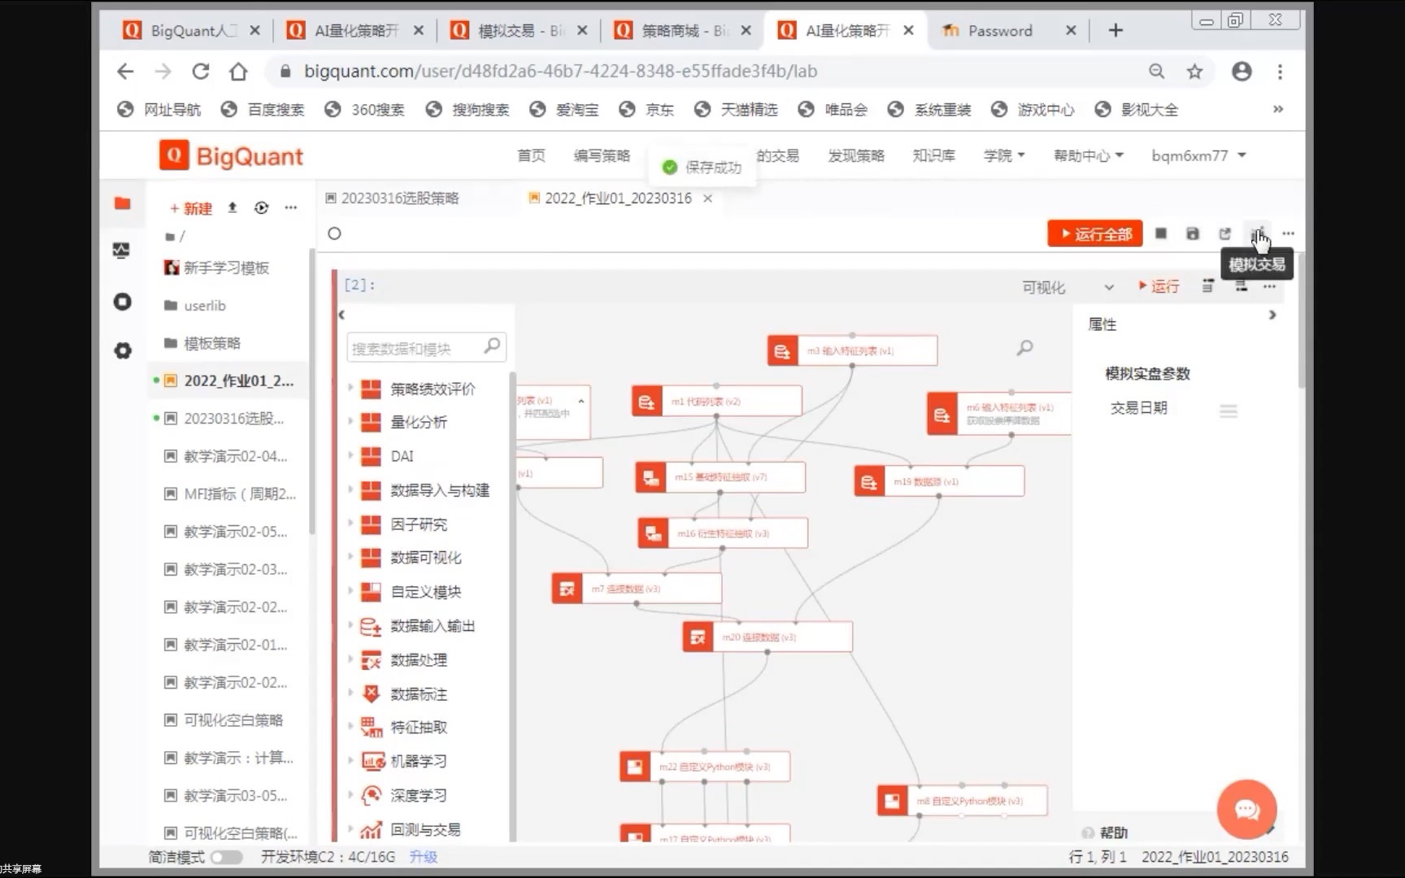The height and width of the screenshot is (878, 1405).
Task: Collapse the 属性 panel with right chevron
Action: click(x=1272, y=315)
